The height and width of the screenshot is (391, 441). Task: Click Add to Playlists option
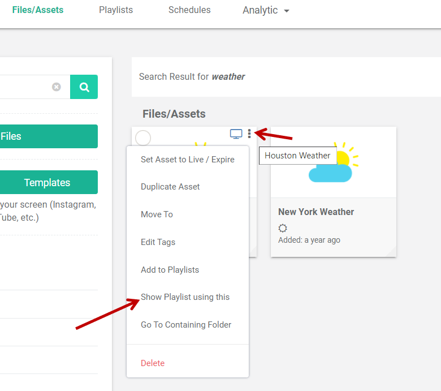[170, 270]
